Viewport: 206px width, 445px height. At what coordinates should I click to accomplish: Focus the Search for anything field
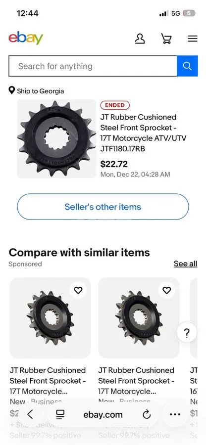[x=93, y=66]
